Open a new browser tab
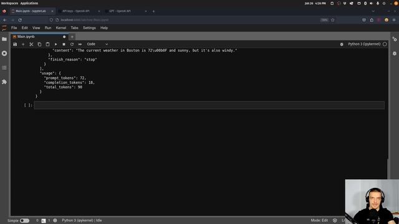The width and height of the screenshot is (399, 224). [x=153, y=11]
